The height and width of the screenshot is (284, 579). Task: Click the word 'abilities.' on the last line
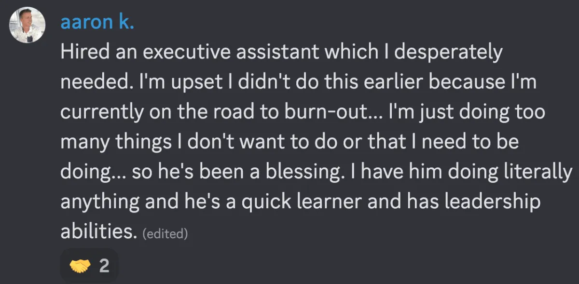pyautogui.click(x=99, y=232)
